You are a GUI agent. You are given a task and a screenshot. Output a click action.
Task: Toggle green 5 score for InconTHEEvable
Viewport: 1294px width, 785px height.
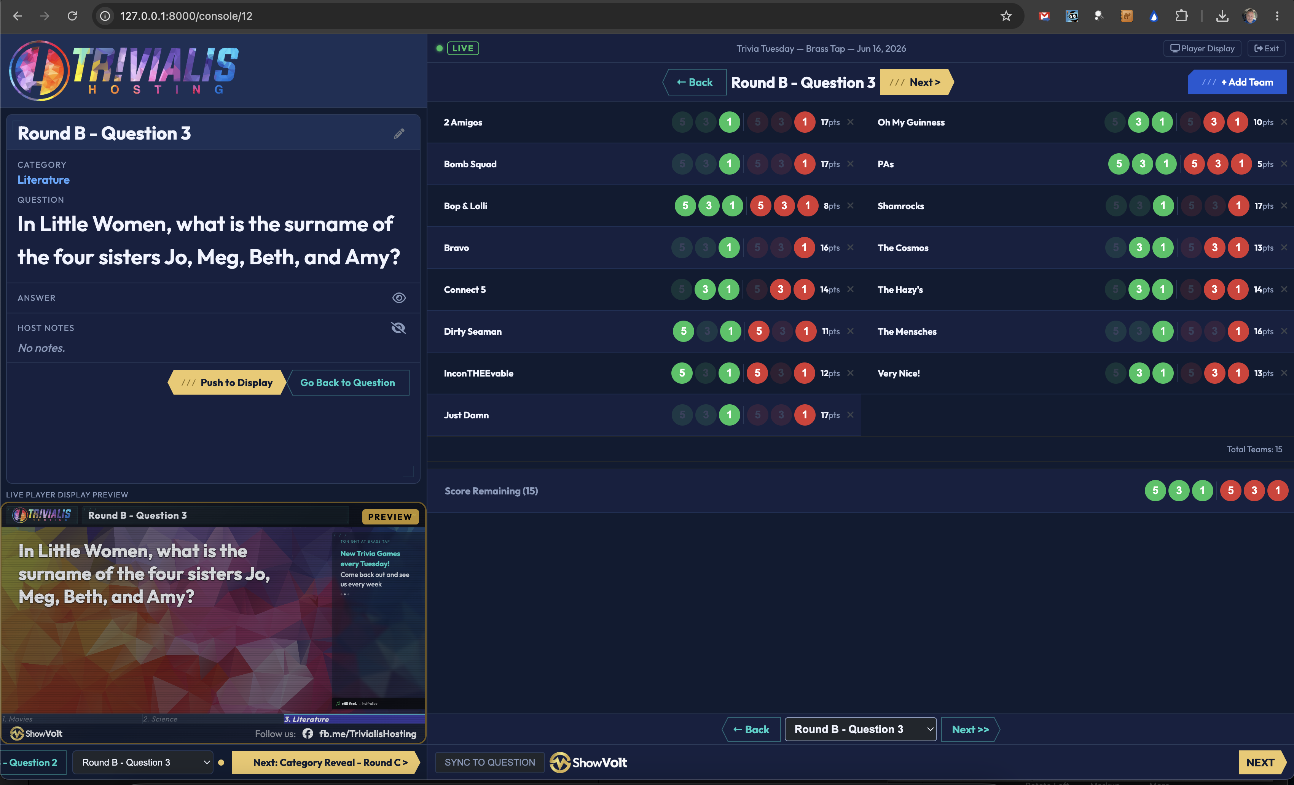(682, 373)
